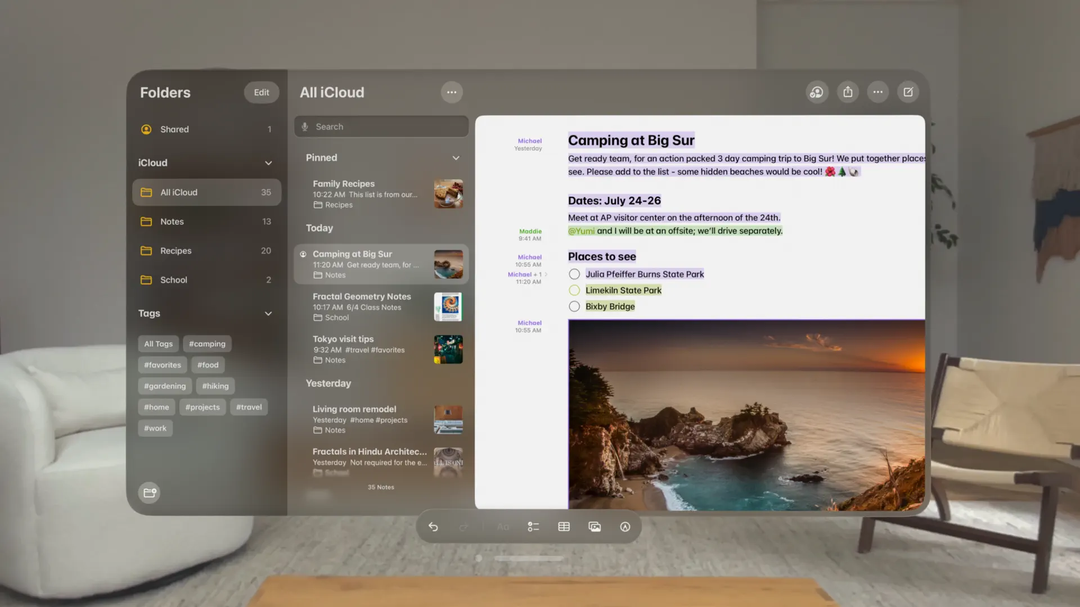Collapse the Pinned notes section
This screenshot has height=607, width=1080.
(456, 158)
